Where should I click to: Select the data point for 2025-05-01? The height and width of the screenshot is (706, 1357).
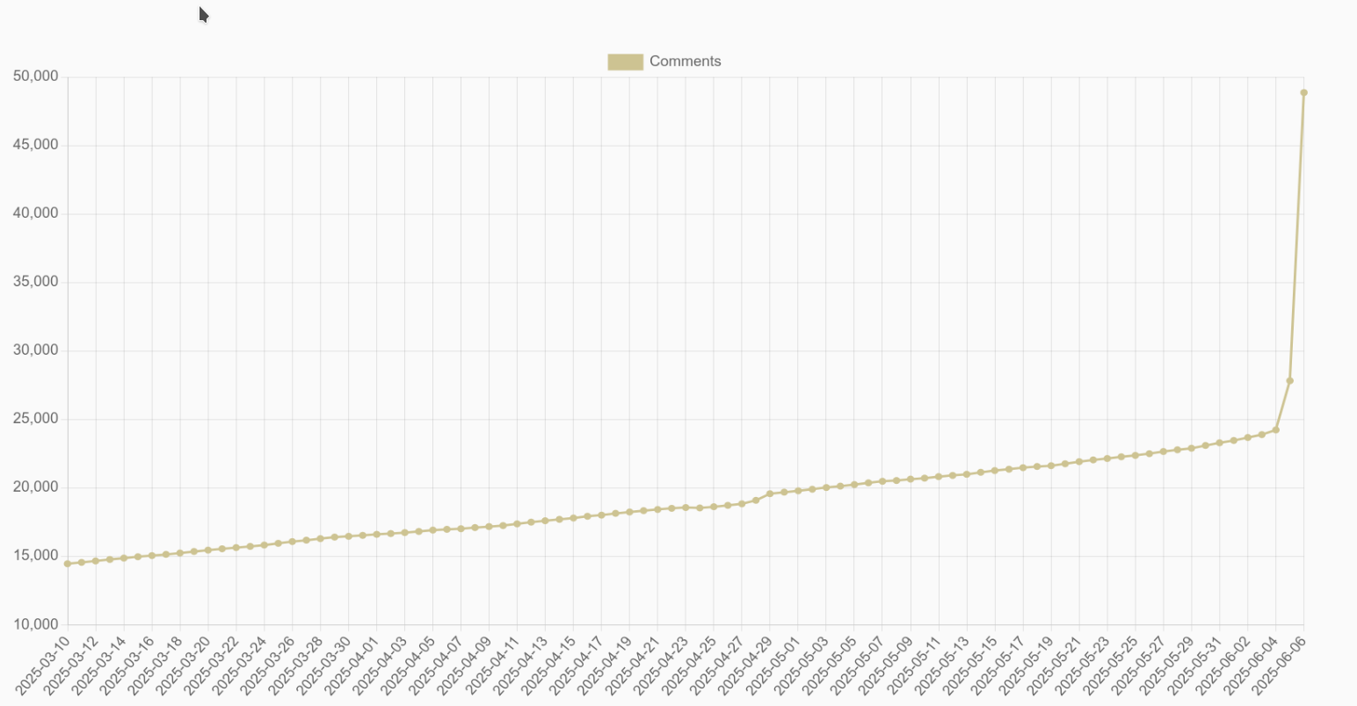798,491
